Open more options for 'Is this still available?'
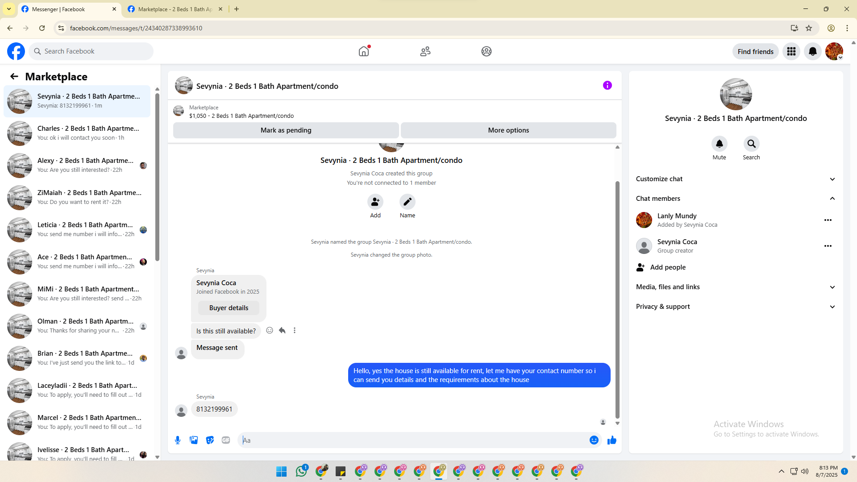Screen dimensions: 857x482 tap(295, 330)
